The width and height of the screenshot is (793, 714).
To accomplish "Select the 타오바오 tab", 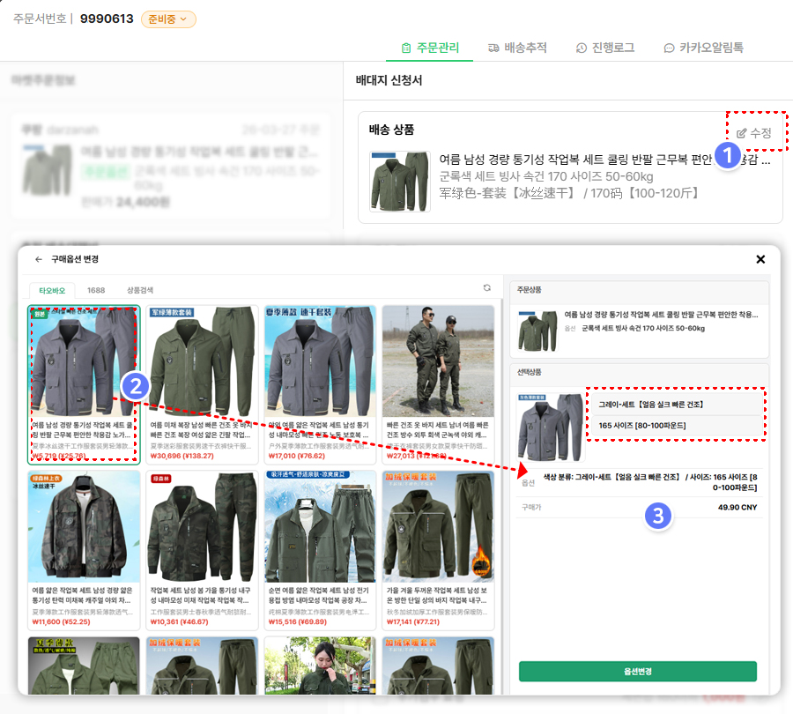I will click(x=53, y=289).
